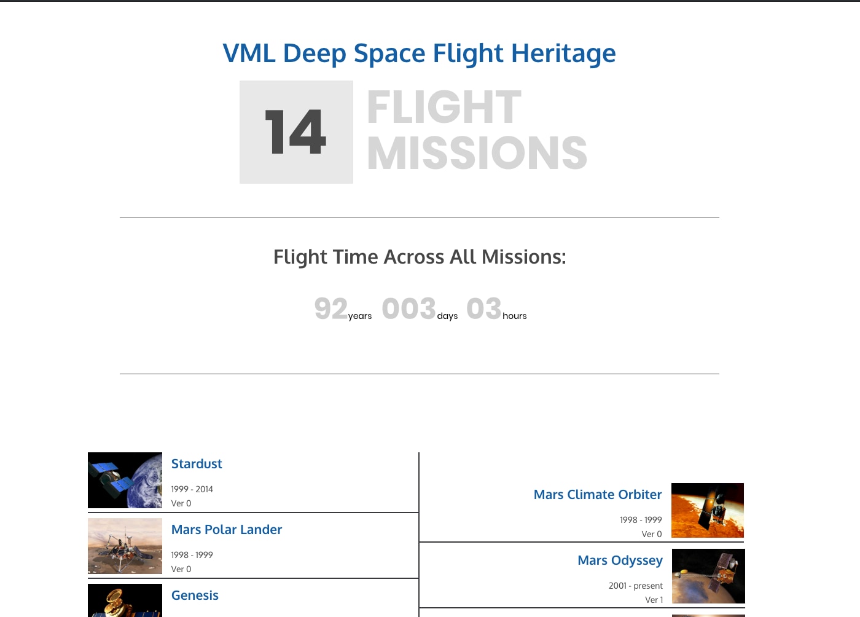The image size is (860, 617).
Task: Click the VML Deep Space Flight Heritage title
Action: point(419,53)
